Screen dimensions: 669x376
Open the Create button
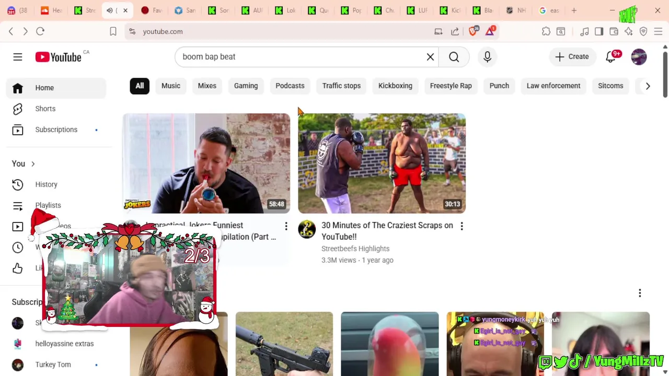coord(572,57)
